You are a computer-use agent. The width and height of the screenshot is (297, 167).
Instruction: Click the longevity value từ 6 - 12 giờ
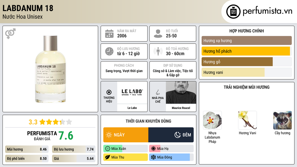[x=128, y=54]
